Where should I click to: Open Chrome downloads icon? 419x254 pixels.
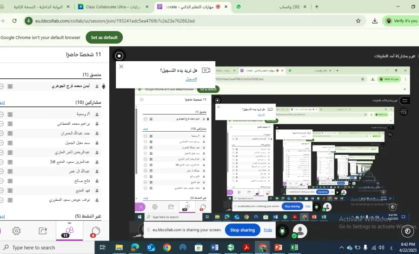tap(375, 21)
